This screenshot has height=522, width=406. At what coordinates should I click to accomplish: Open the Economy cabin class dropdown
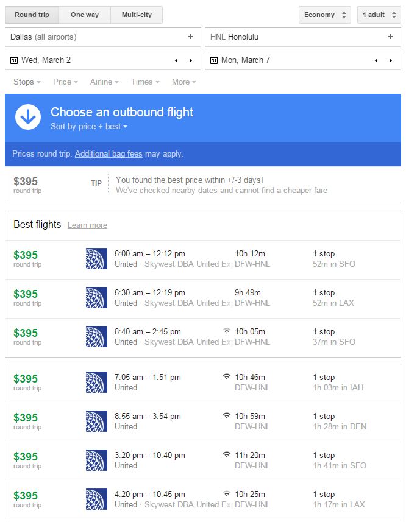(324, 15)
